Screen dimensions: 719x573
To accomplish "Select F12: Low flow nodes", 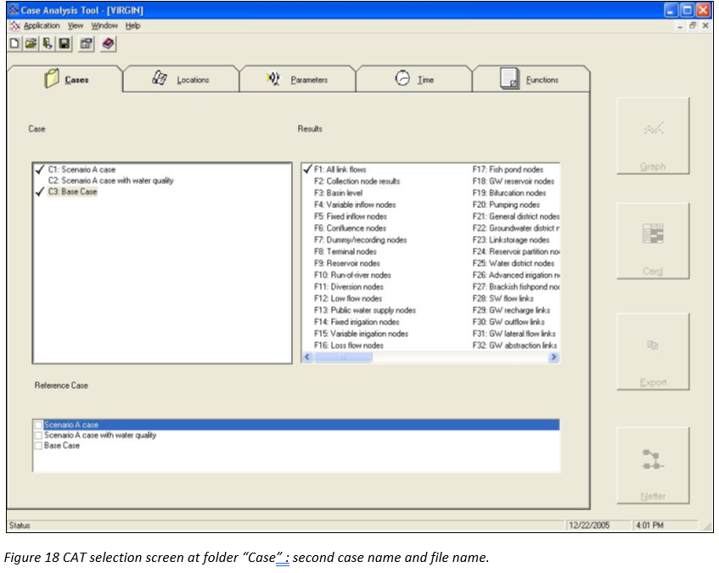I will point(348,299).
